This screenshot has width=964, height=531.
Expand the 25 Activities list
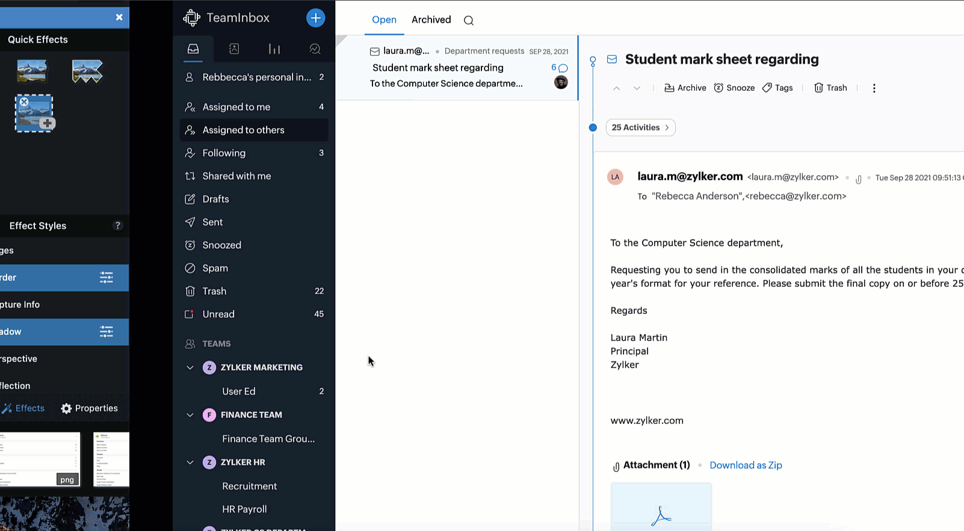[x=640, y=127]
